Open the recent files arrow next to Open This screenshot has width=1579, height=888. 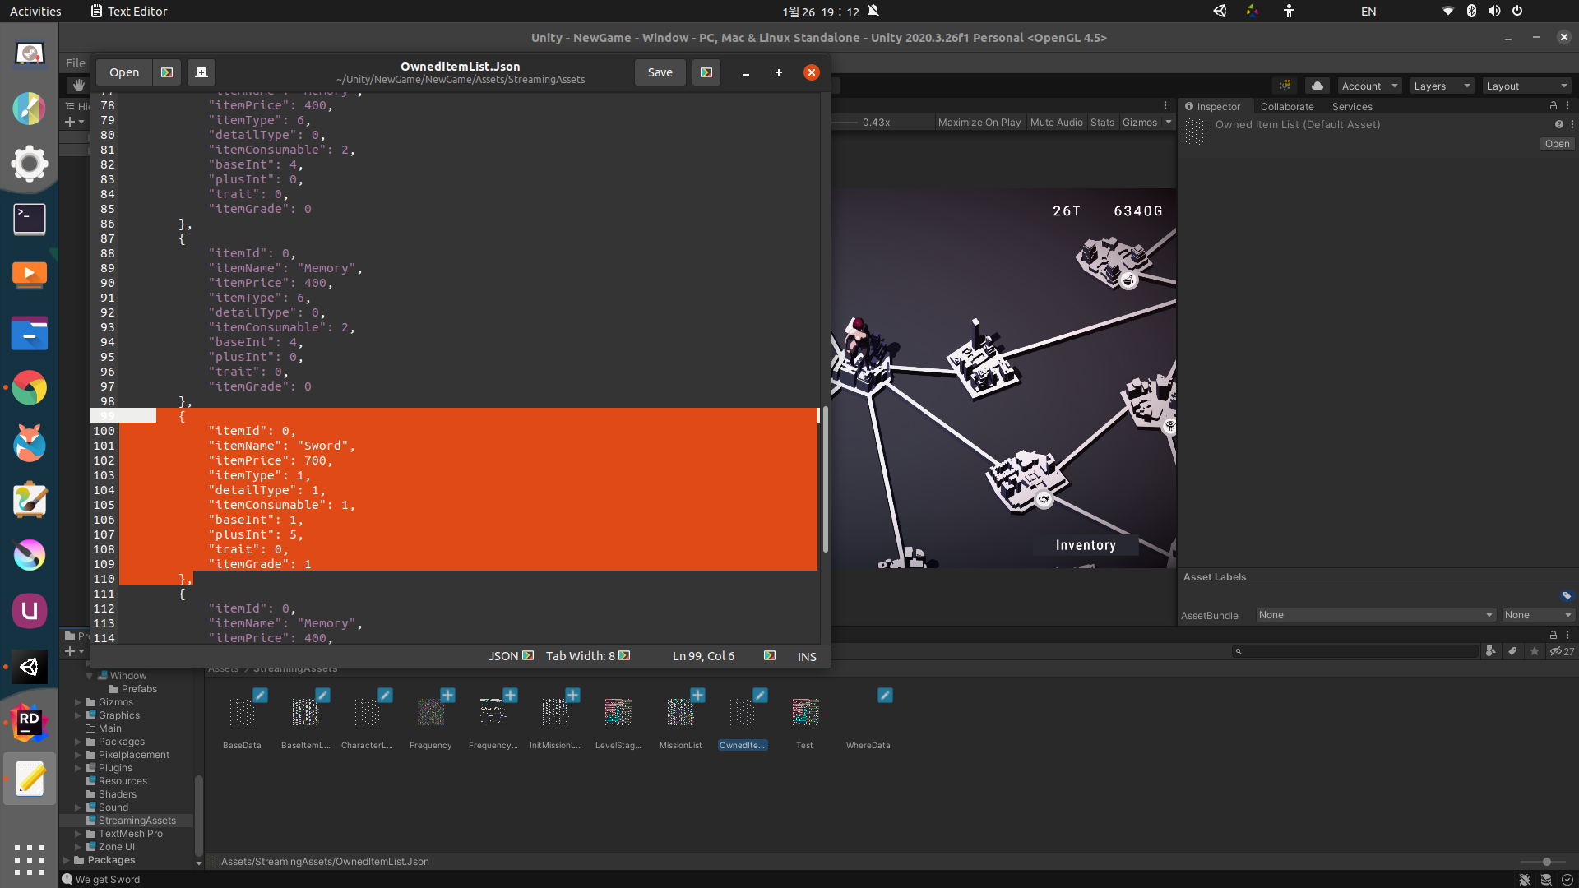pos(167,72)
